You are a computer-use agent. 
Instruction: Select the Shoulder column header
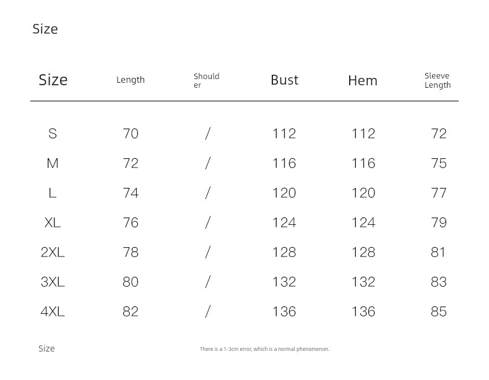click(207, 80)
